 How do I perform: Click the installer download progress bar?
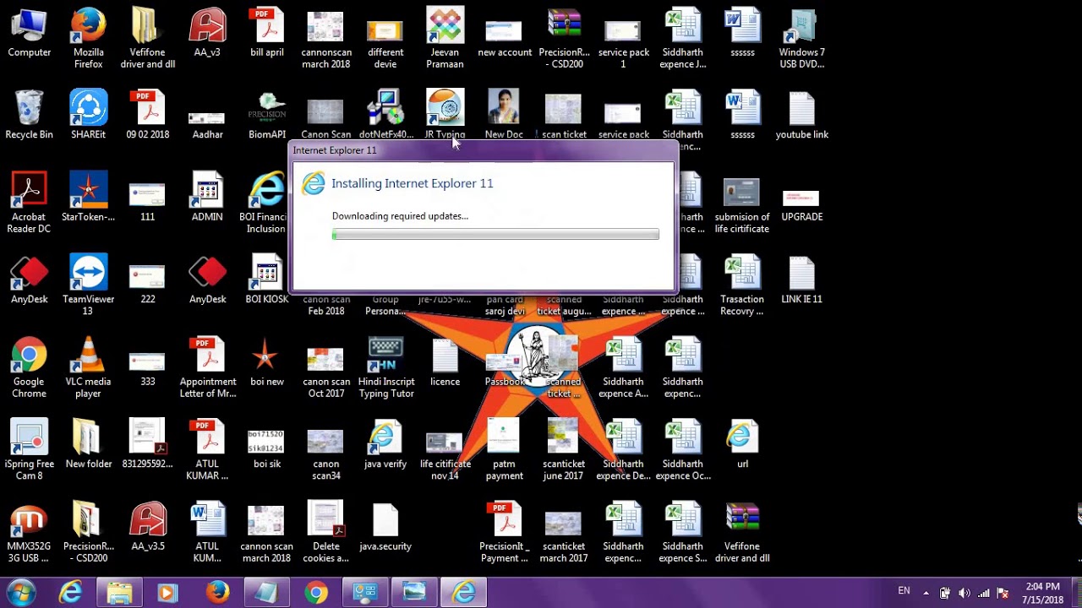(x=495, y=235)
